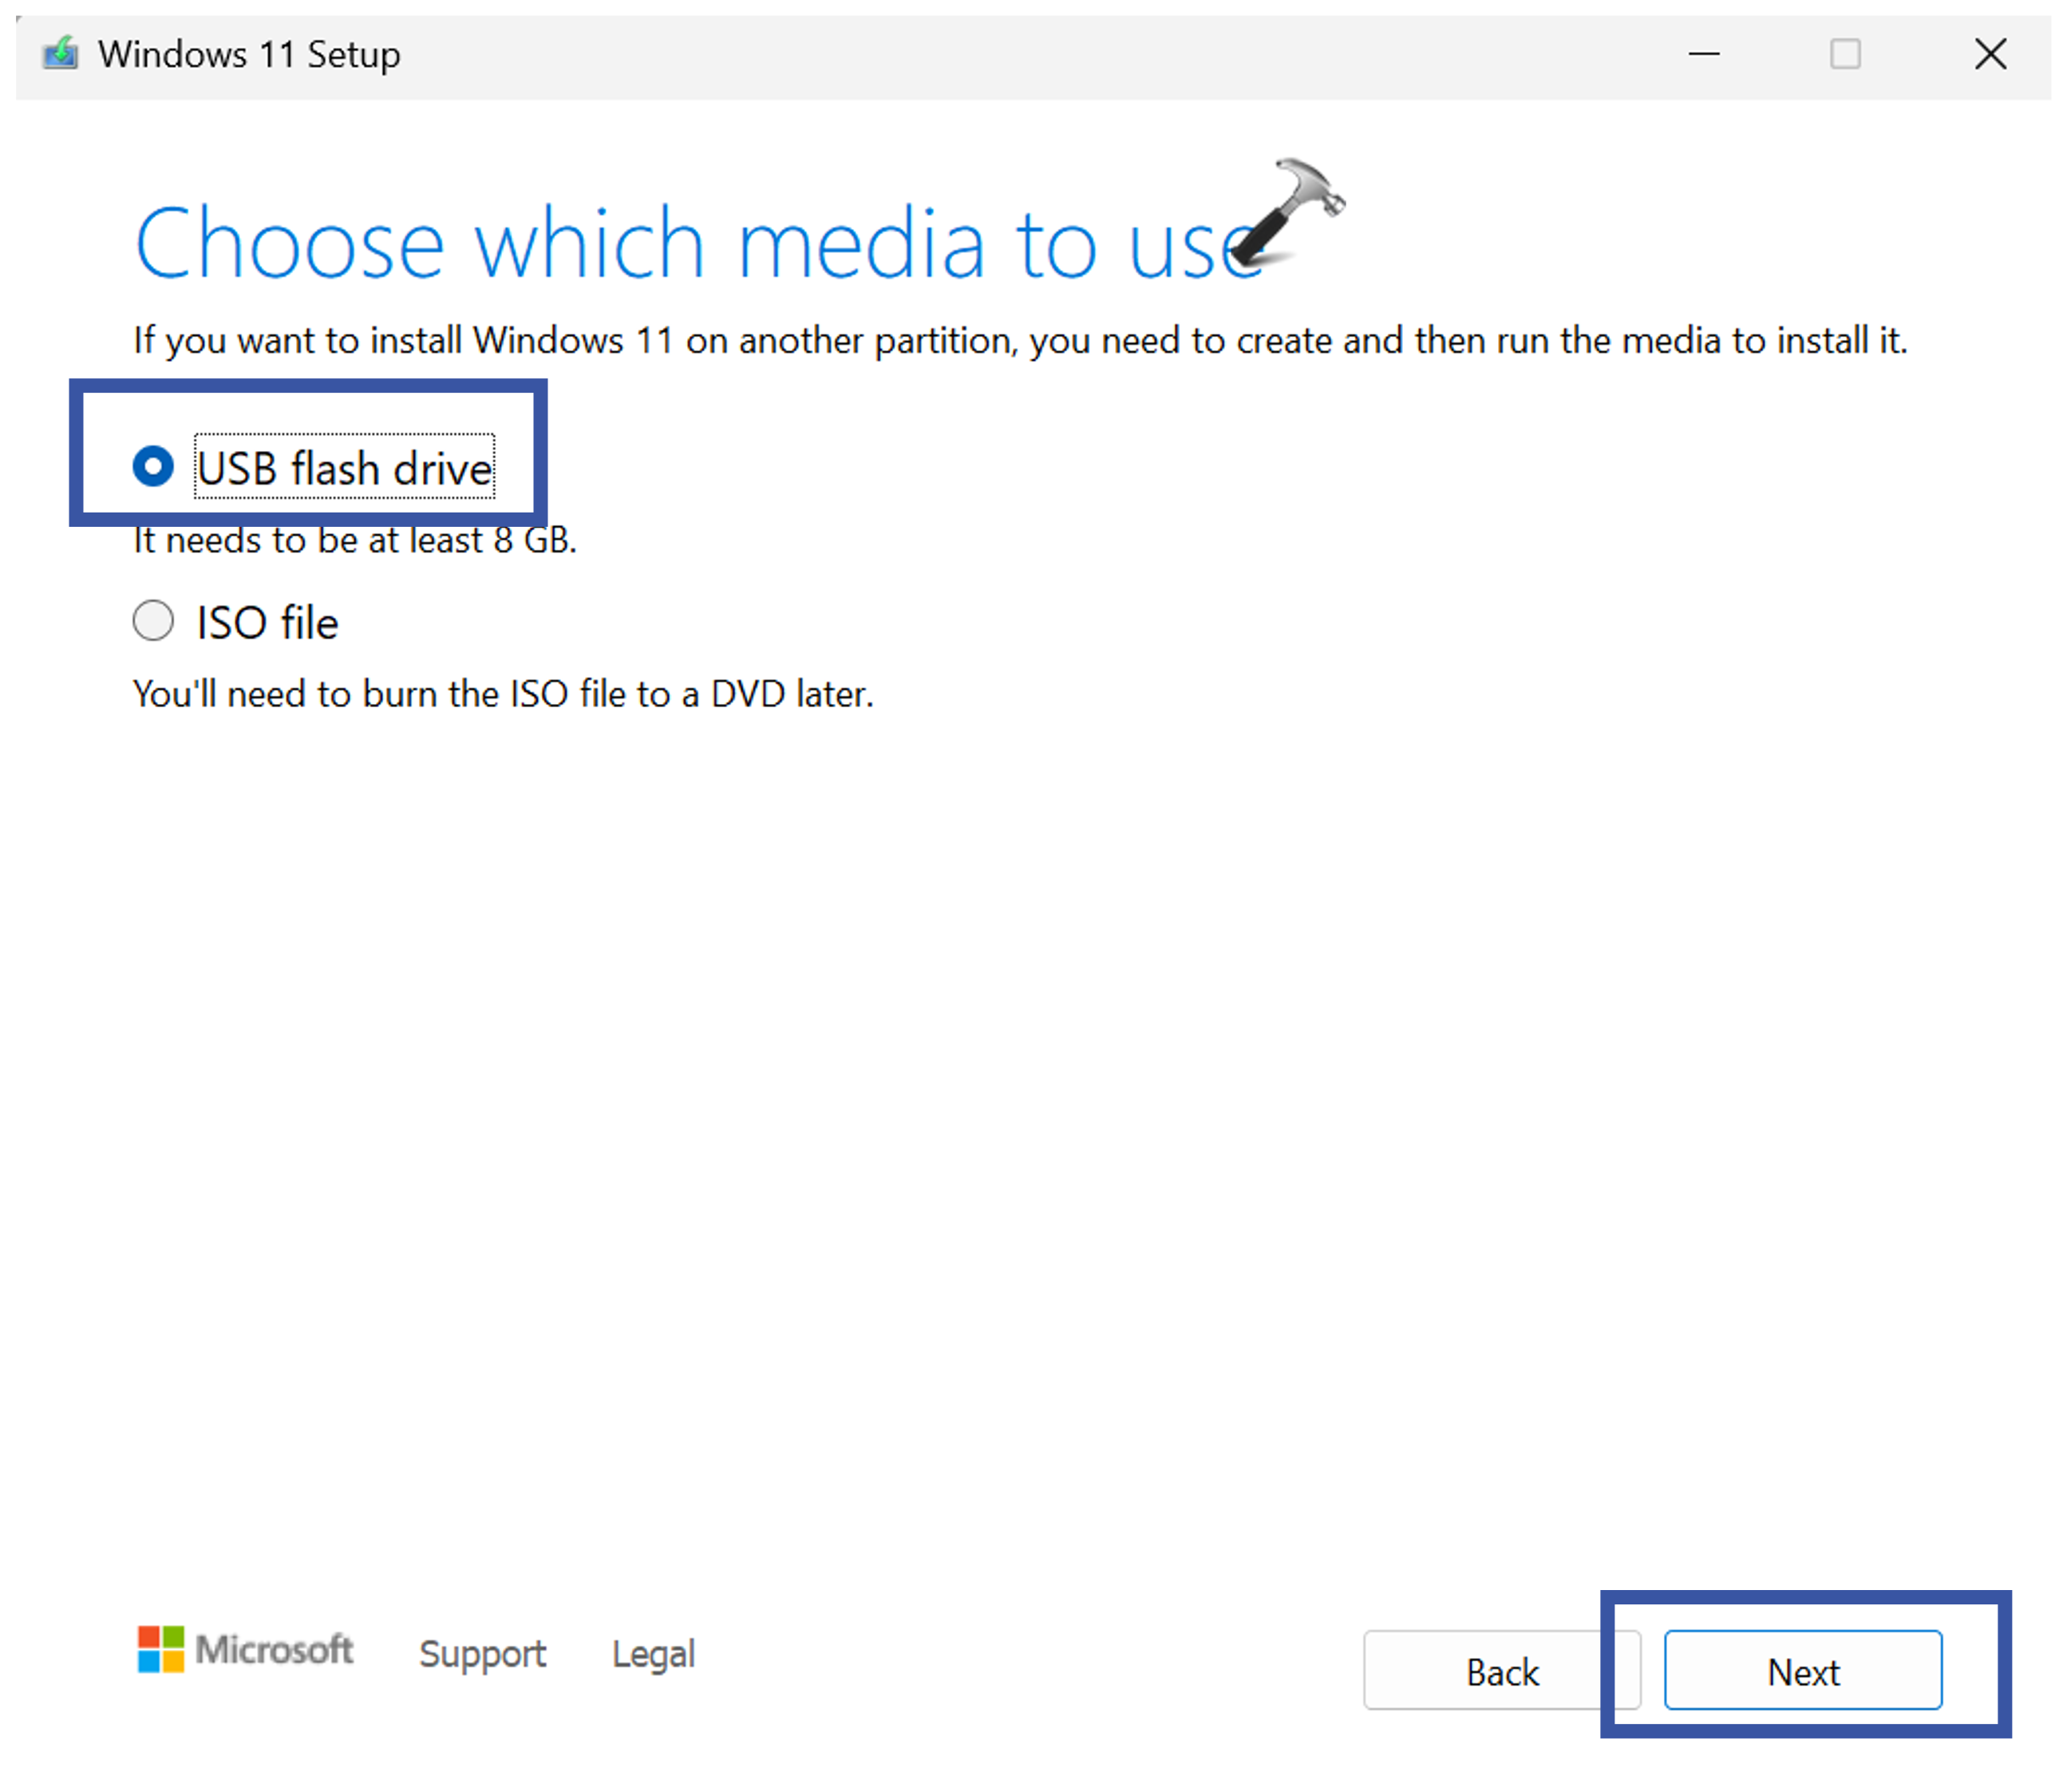Click the disabled maximize button
The height and width of the screenshot is (1792, 2067).
[x=1844, y=54]
